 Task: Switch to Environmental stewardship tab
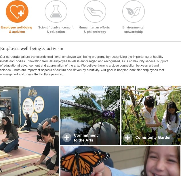point(133,30)
